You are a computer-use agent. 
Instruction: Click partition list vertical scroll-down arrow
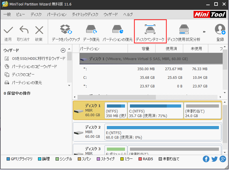(x=225, y=92)
